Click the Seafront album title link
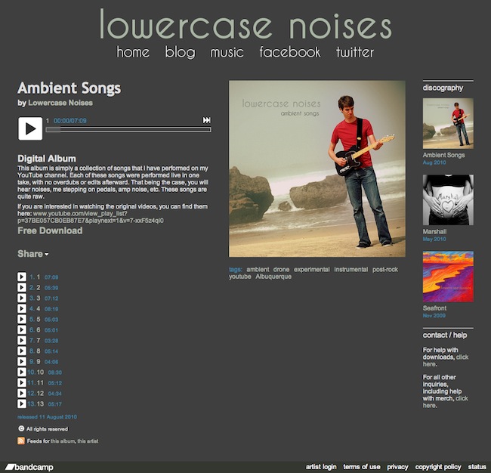This screenshot has width=491, height=473. [x=434, y=308]
